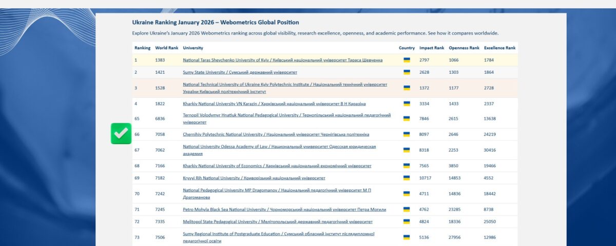Click flag icon in Petro Mohyla Black Sea row
616x246 pixels.
pos(407,210)
